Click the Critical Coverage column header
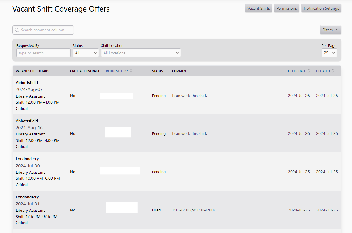The width and height of the screenshot is (352, 233). point(85,71)
